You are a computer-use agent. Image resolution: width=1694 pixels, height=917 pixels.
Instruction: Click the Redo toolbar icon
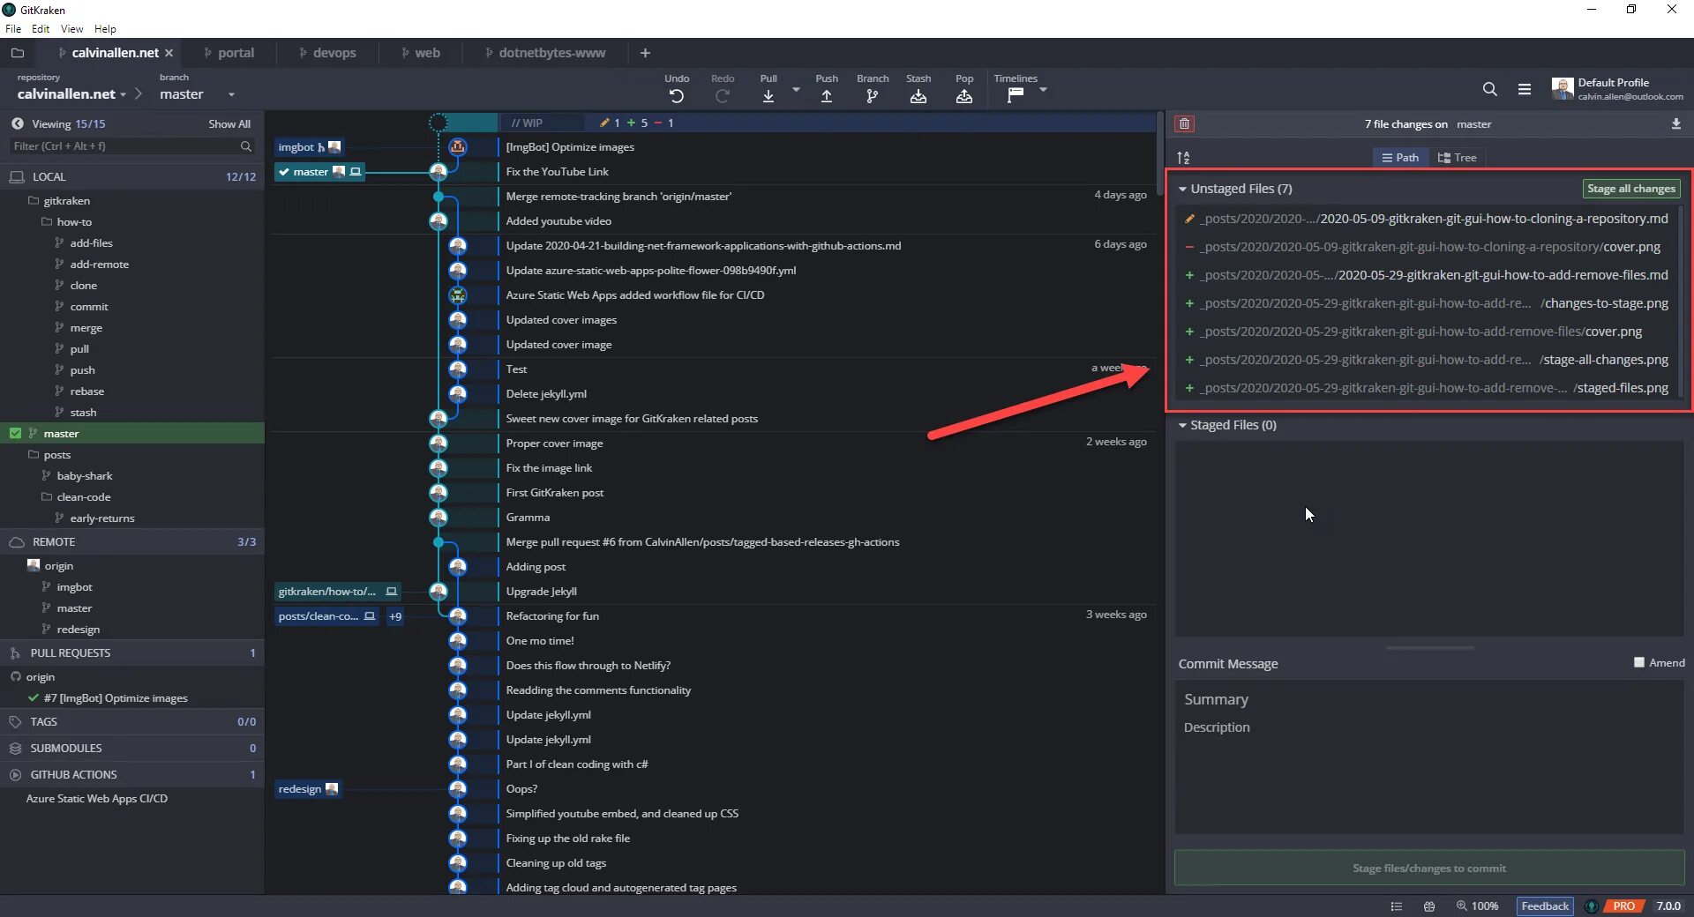[x=723, y=96]
